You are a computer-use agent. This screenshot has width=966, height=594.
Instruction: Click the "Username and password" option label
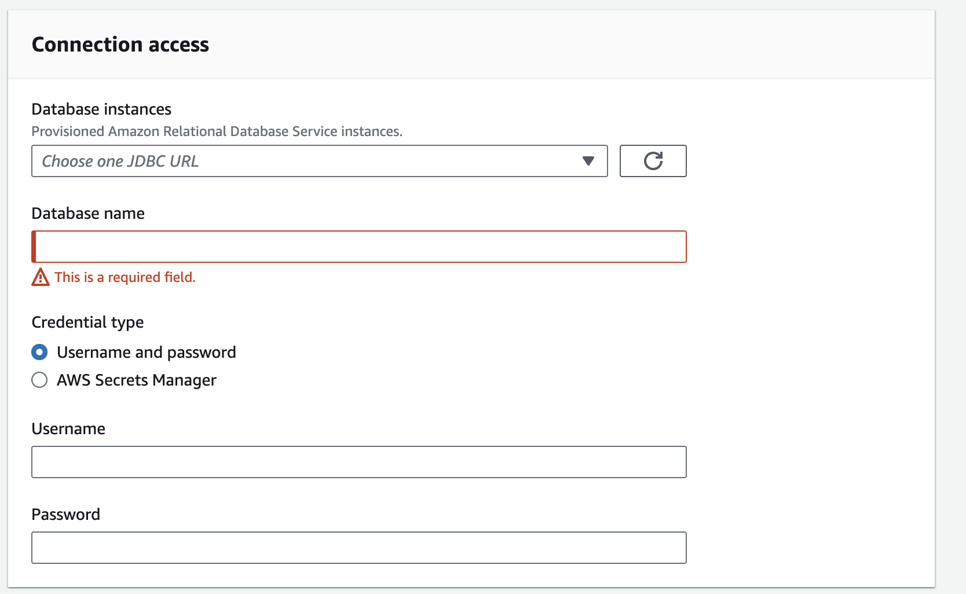147,353
